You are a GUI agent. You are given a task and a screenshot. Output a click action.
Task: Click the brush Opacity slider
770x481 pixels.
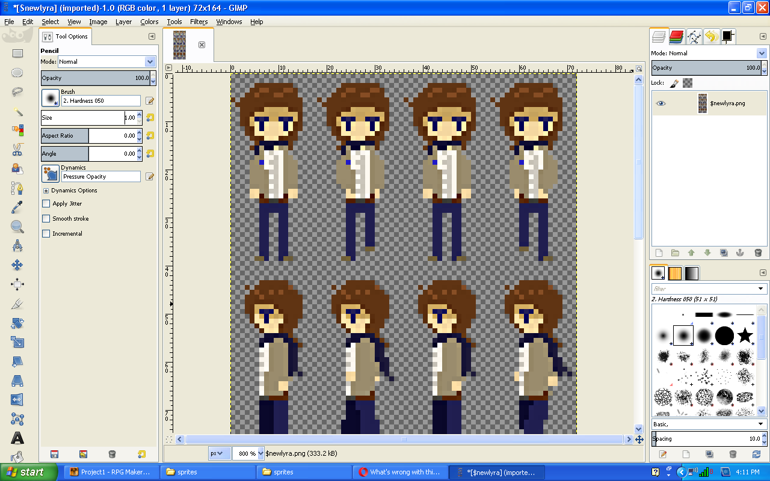coord(95,78)
